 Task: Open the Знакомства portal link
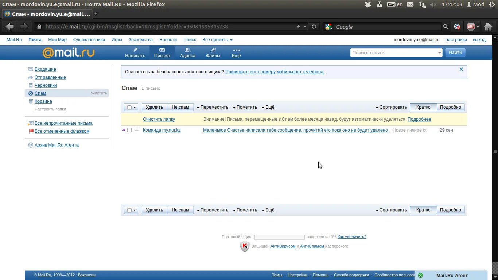point(141,40)
